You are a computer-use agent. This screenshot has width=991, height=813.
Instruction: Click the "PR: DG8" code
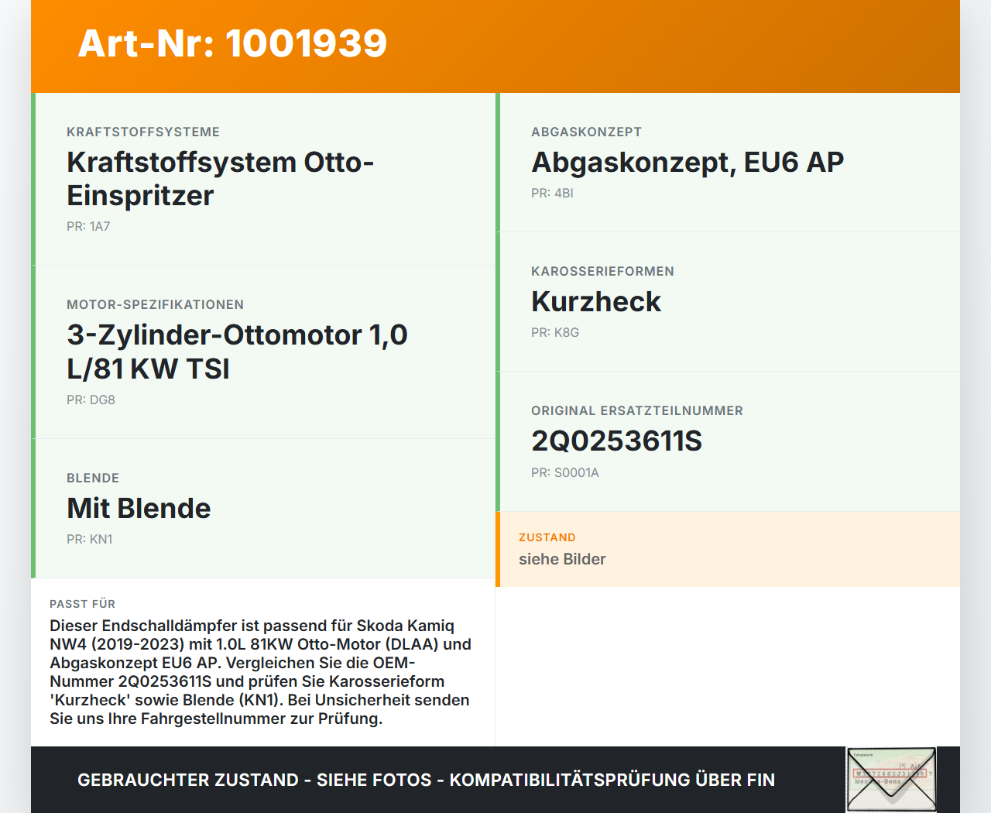click(91, 400)
